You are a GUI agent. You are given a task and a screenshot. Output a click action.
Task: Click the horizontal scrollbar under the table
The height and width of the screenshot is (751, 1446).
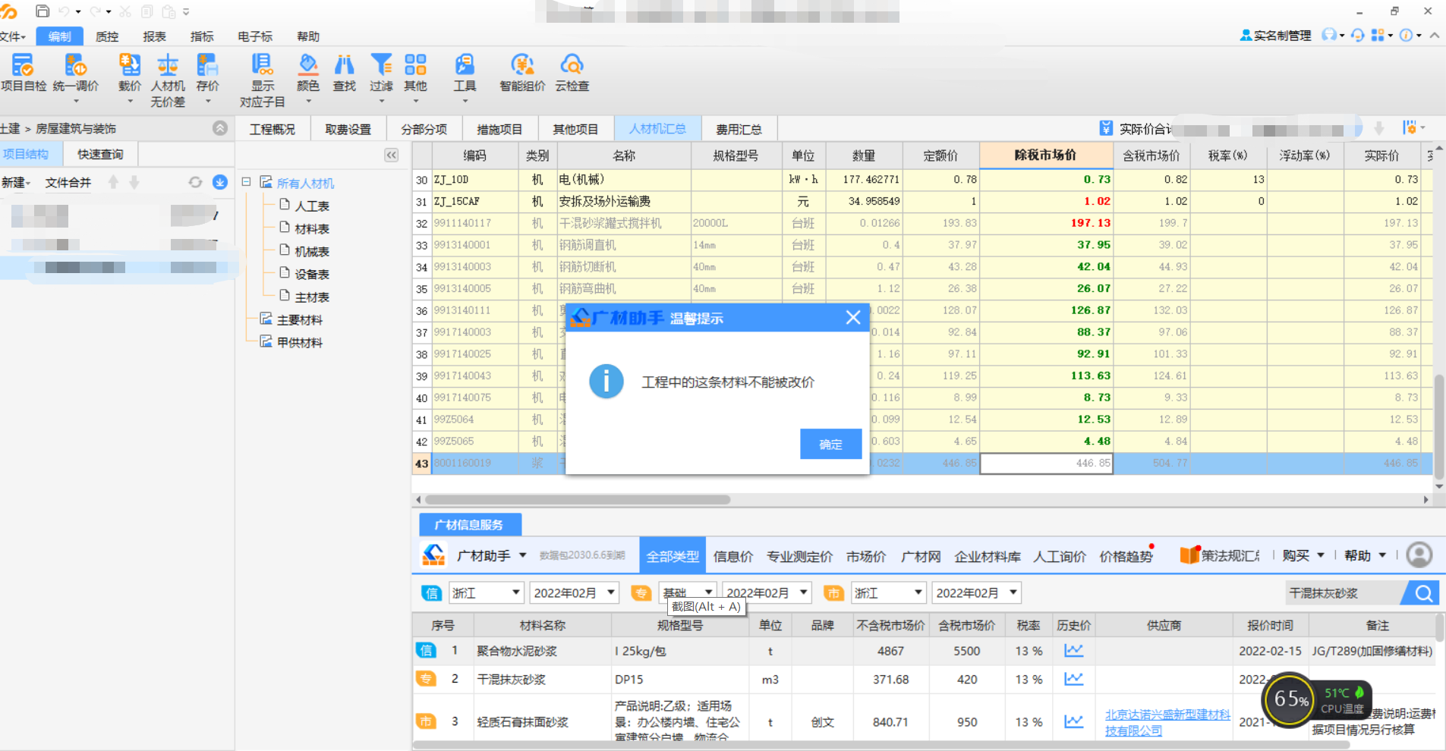(x=577, y=499)
